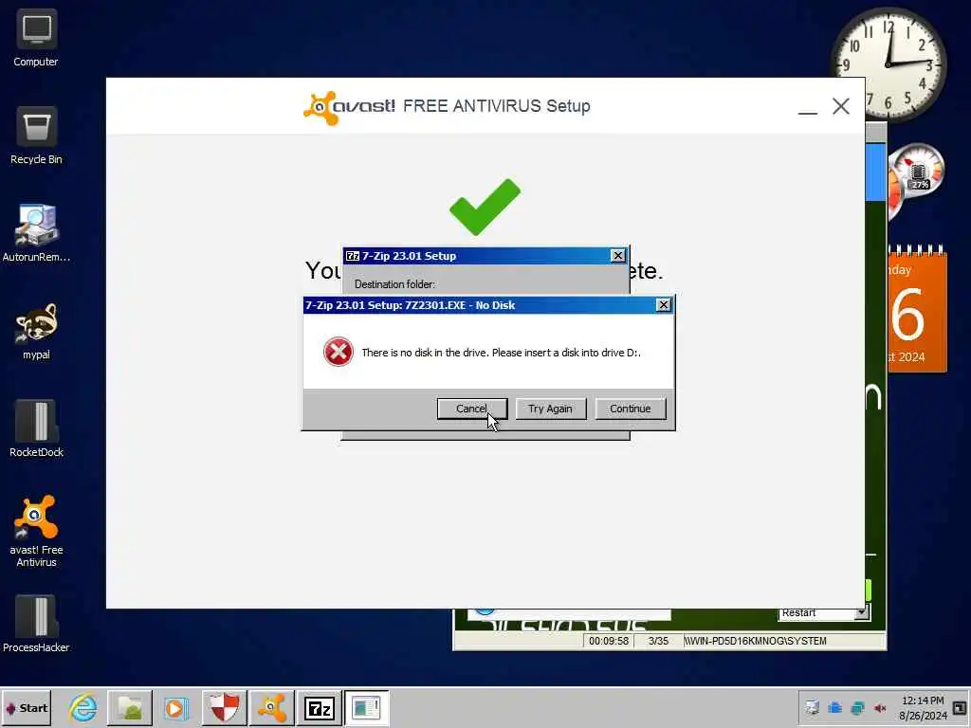Click the 00:09:58 status bar timer

click(609, 642)
